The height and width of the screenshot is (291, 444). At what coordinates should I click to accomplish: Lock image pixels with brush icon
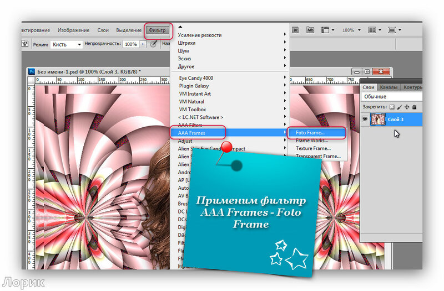[x=399, y=107]
